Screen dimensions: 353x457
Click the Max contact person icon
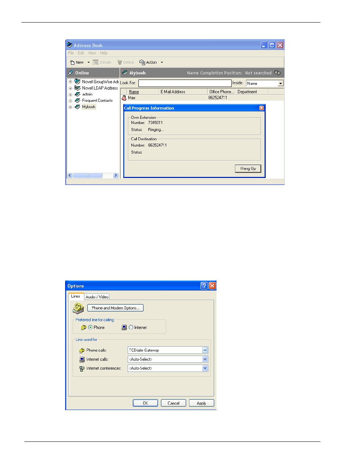[x=124, y=98]
